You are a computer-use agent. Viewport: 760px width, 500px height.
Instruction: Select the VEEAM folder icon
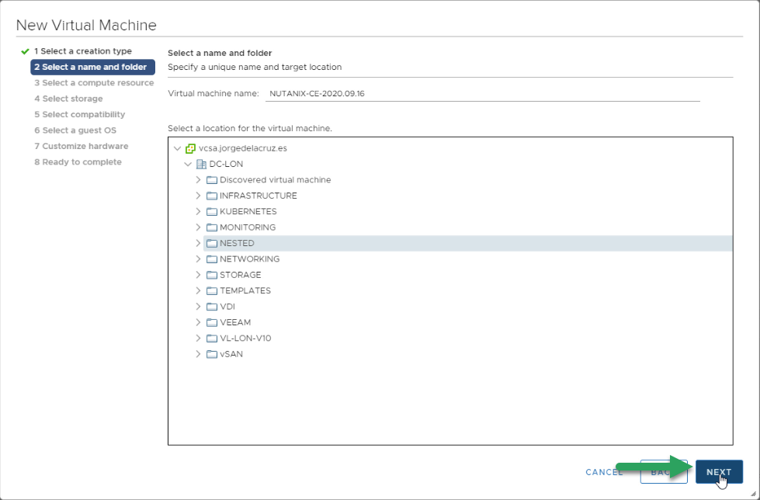[x=212, y=322]
